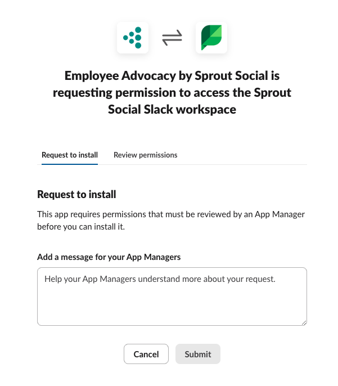Viewport: 338px width, 386px height.
Task: Click the 'Add a message for your App Managers' label
Action: [x=109, y=257]
